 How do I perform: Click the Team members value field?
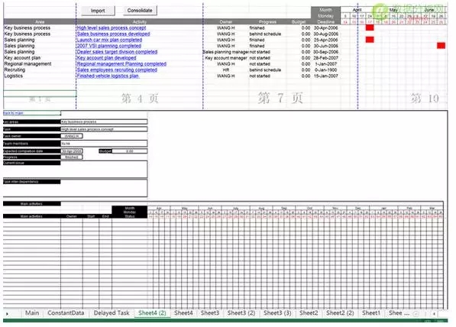tap(104, 144)
